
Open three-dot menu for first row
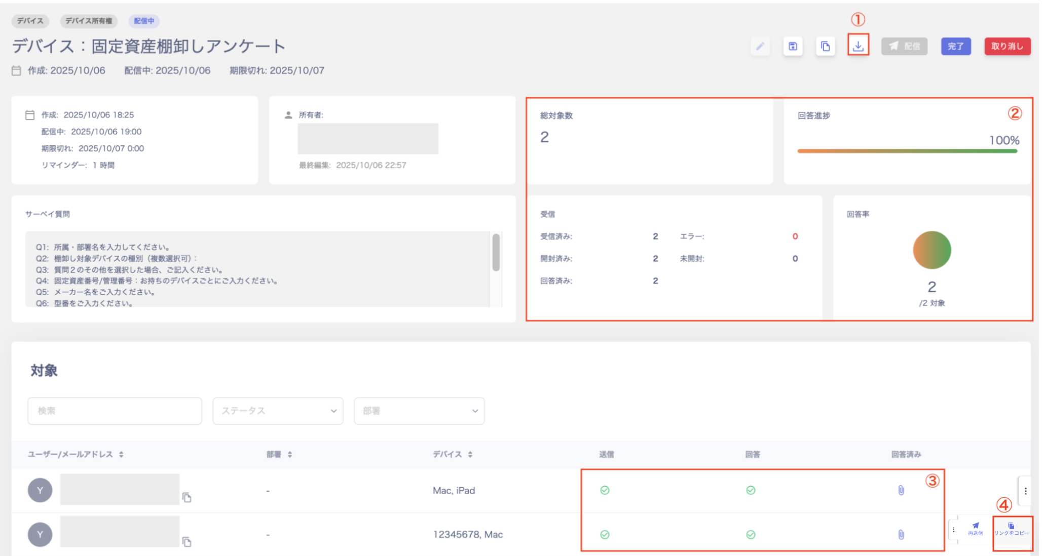[x=1025, y=491]
